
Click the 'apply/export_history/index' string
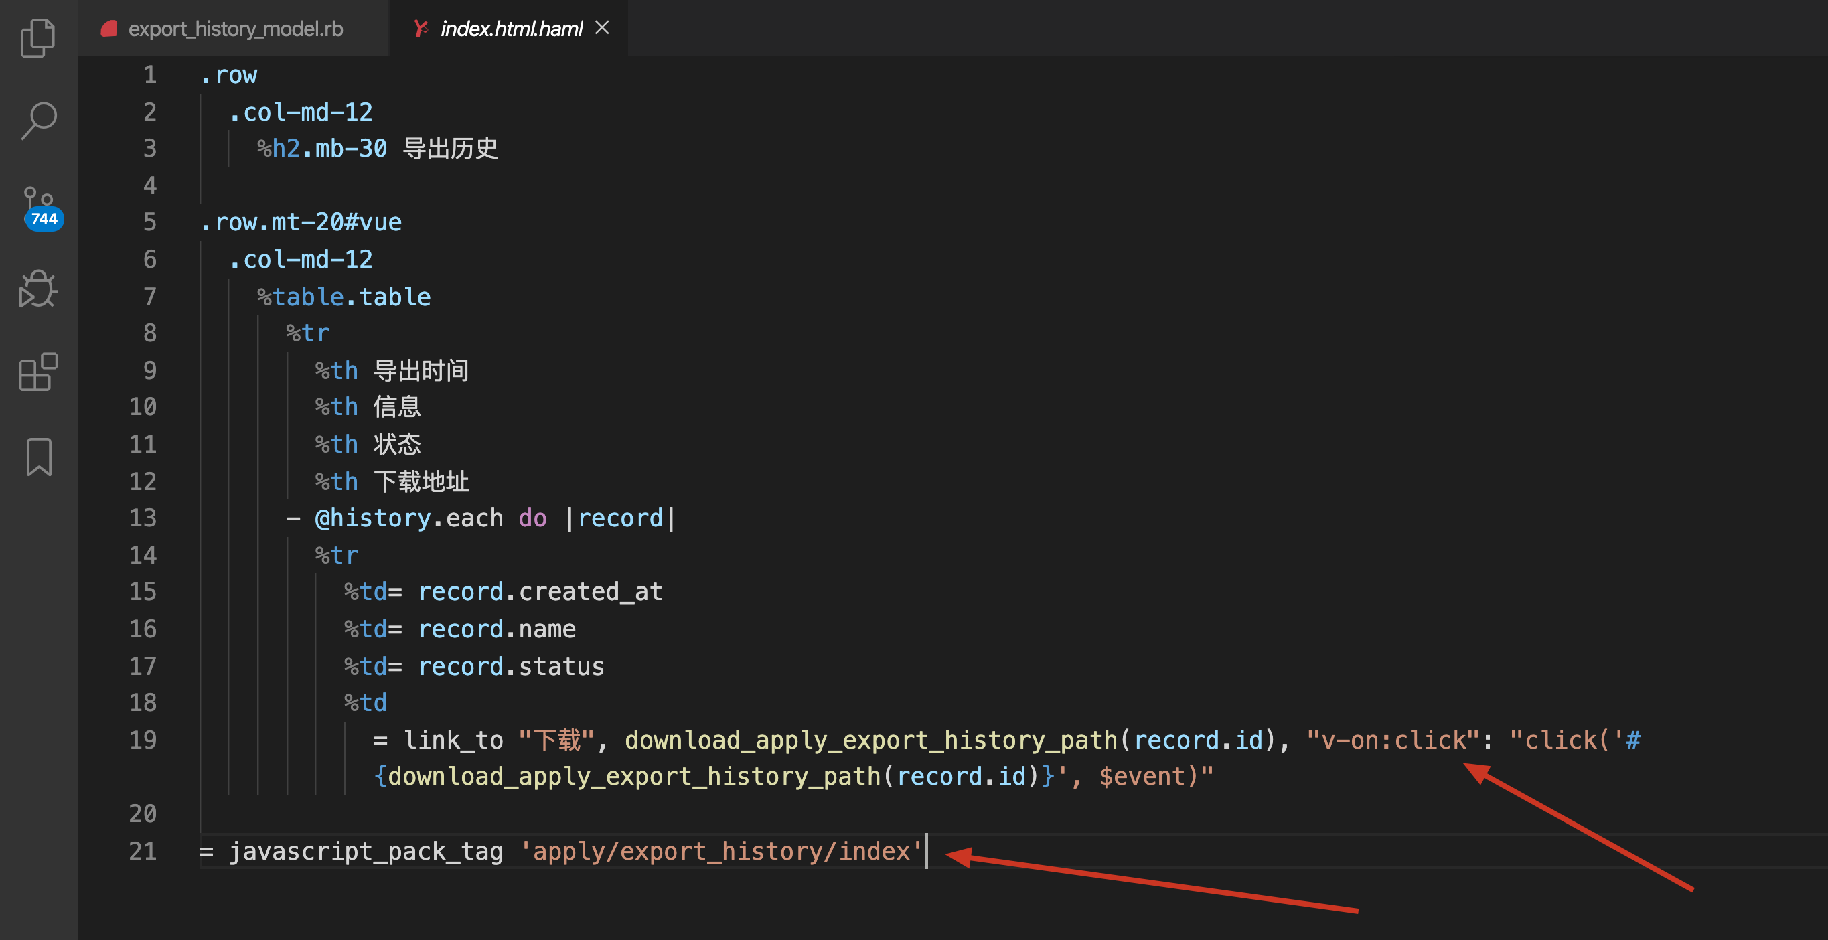[x=721, y=850]
